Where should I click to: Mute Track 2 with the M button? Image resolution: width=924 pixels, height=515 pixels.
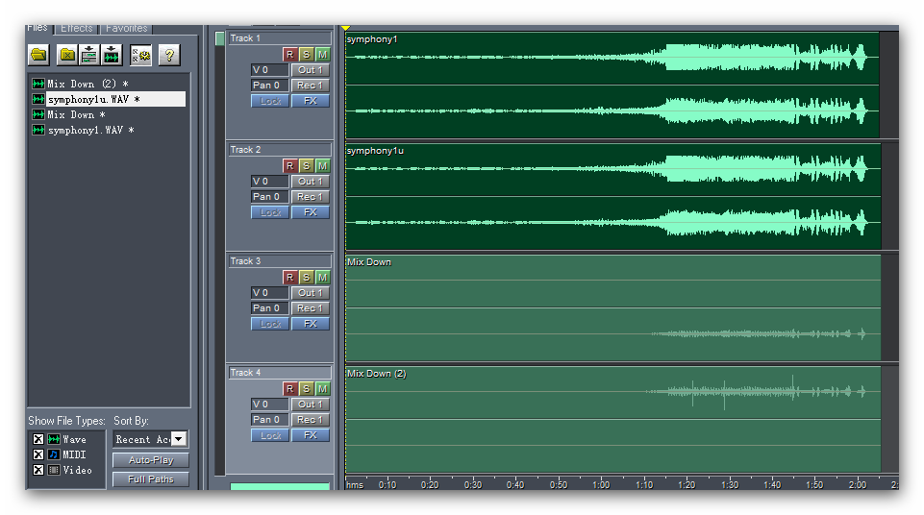[x=322, y=166]
